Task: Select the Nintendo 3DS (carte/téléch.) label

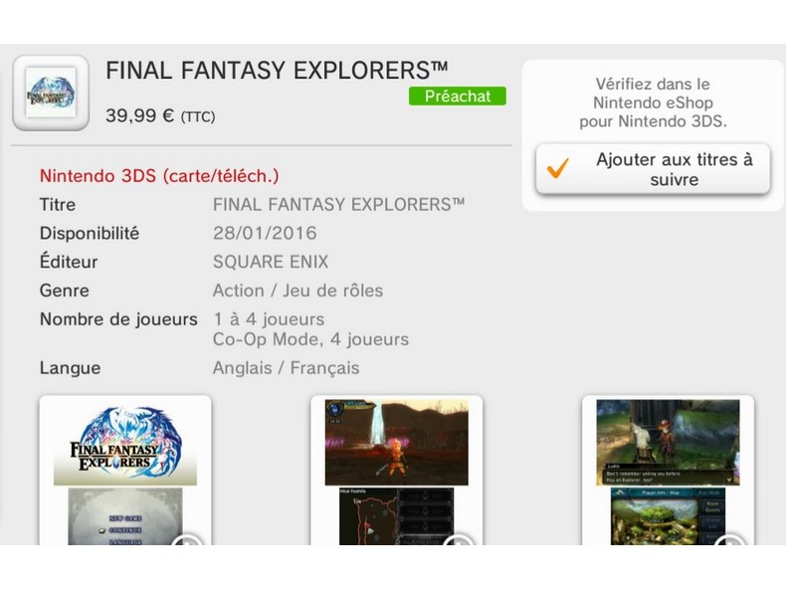Action: pos(159,176)
